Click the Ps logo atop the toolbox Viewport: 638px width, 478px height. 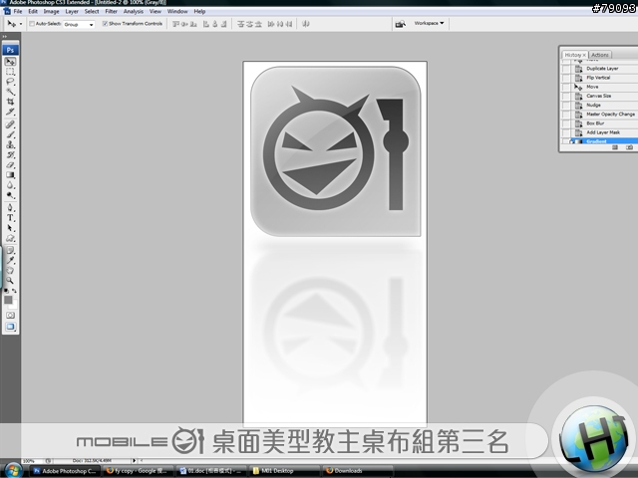10,50
